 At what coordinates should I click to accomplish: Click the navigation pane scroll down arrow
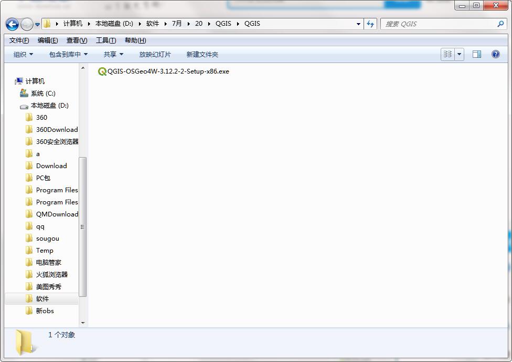point(83,323)
